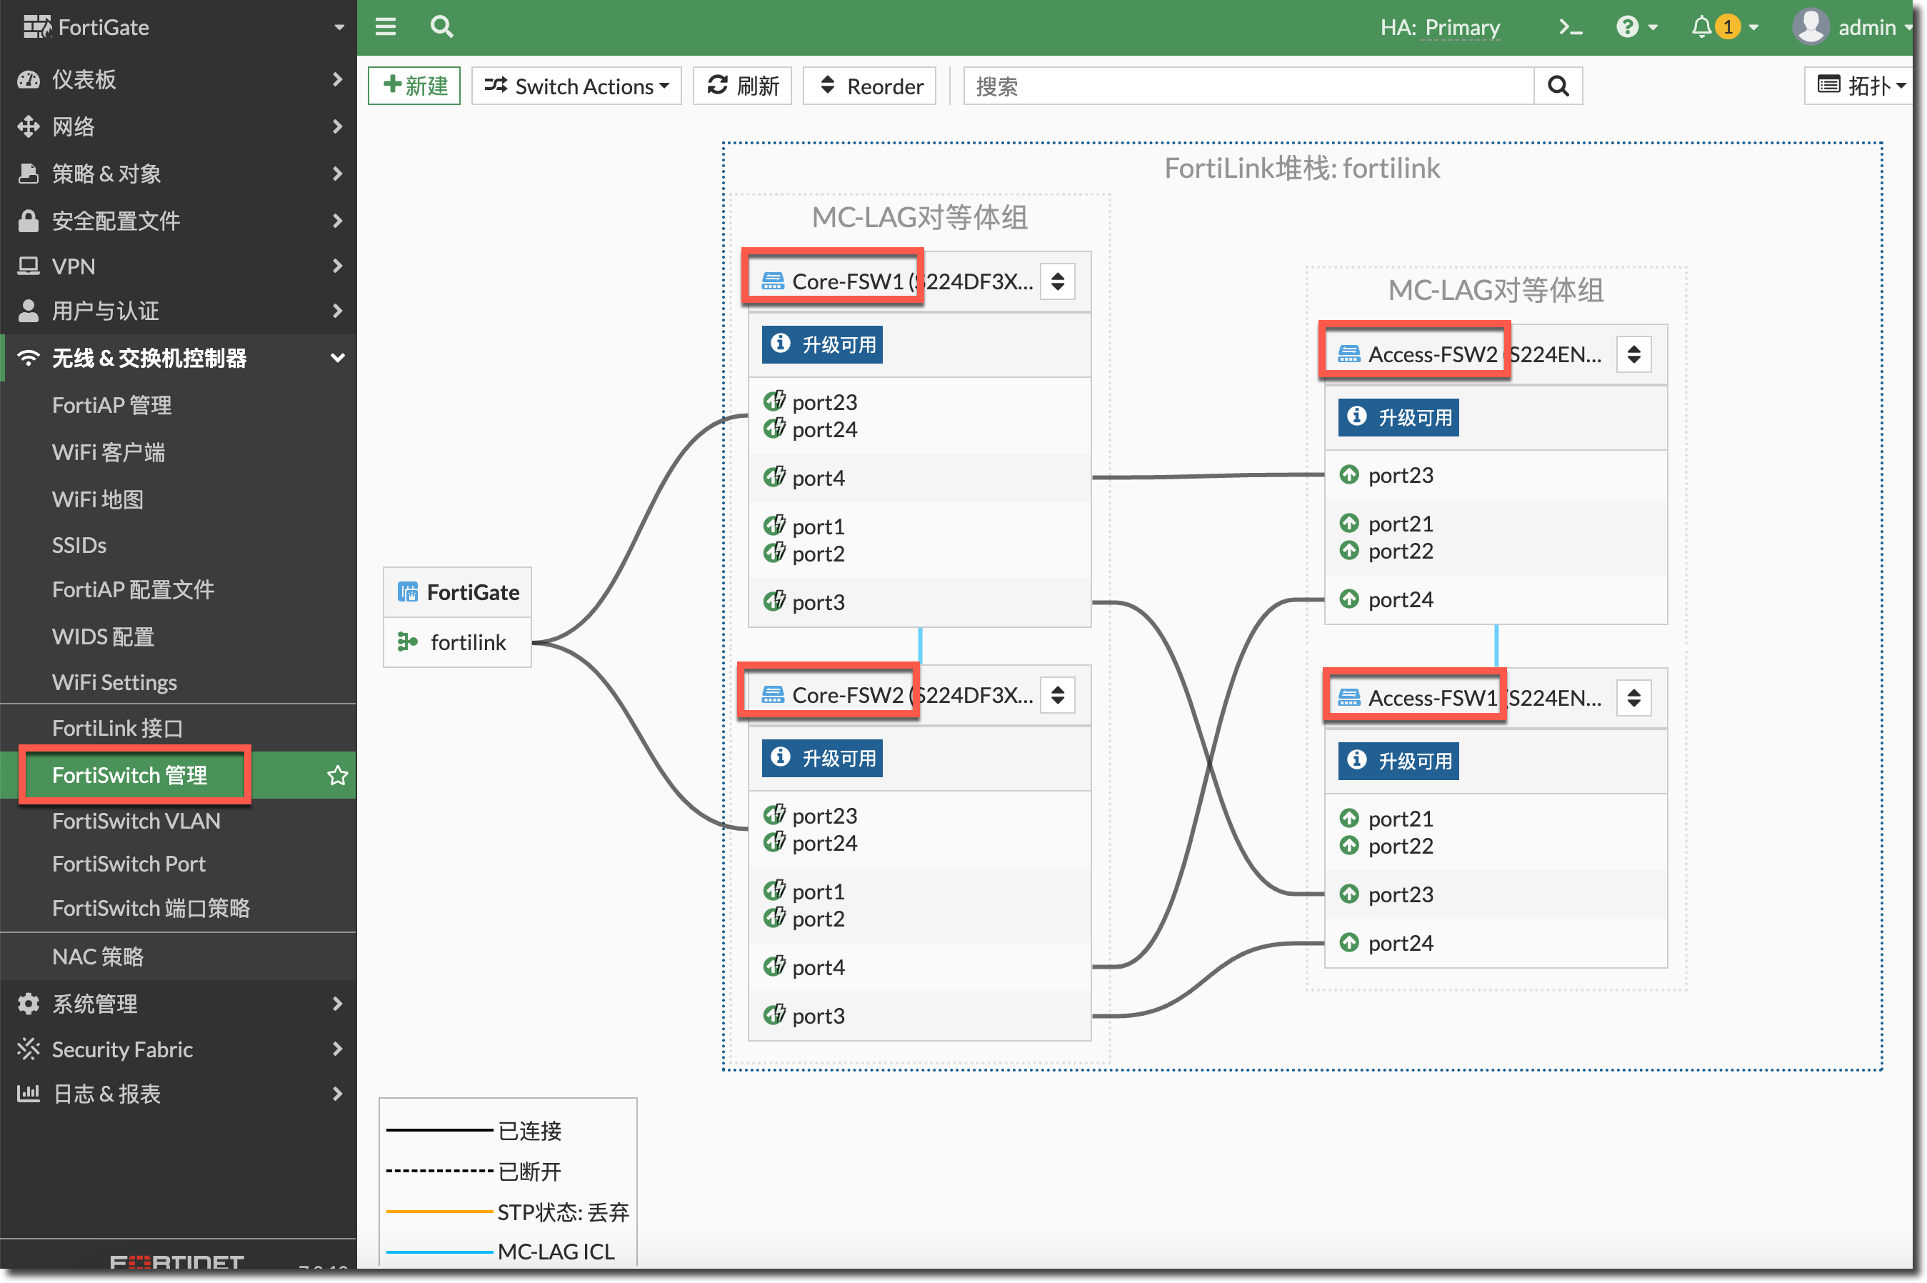Expand the Switch Actions dropdown
Screen dimensions: 1927x1283
pyautogui.click(x=576, y=86)
